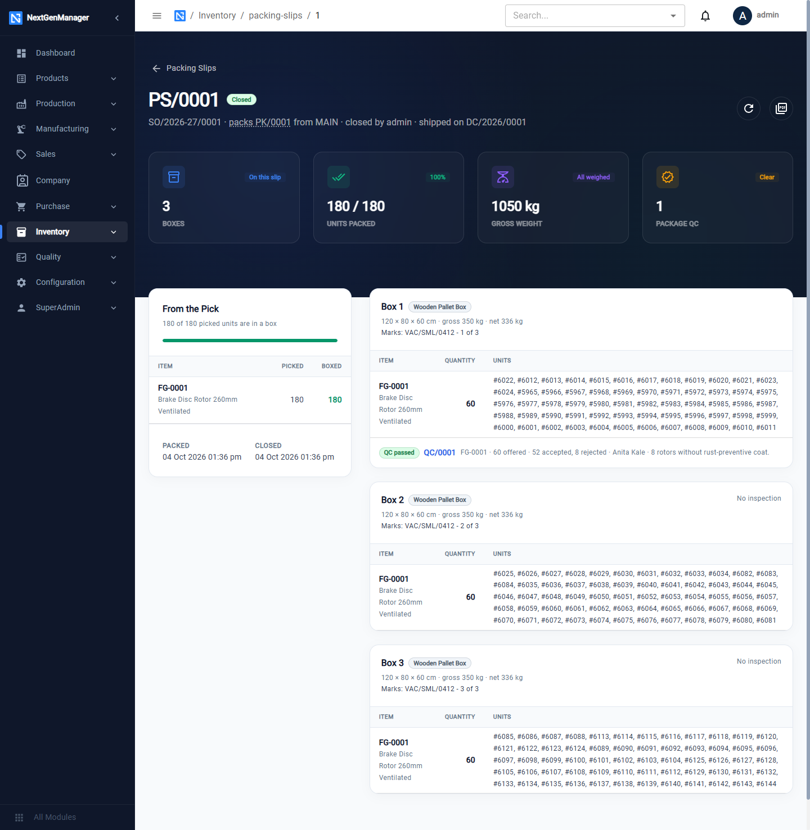Click the No inspection label in Box 3
Viewport: 810px width, 830px height.
point(759,661)
